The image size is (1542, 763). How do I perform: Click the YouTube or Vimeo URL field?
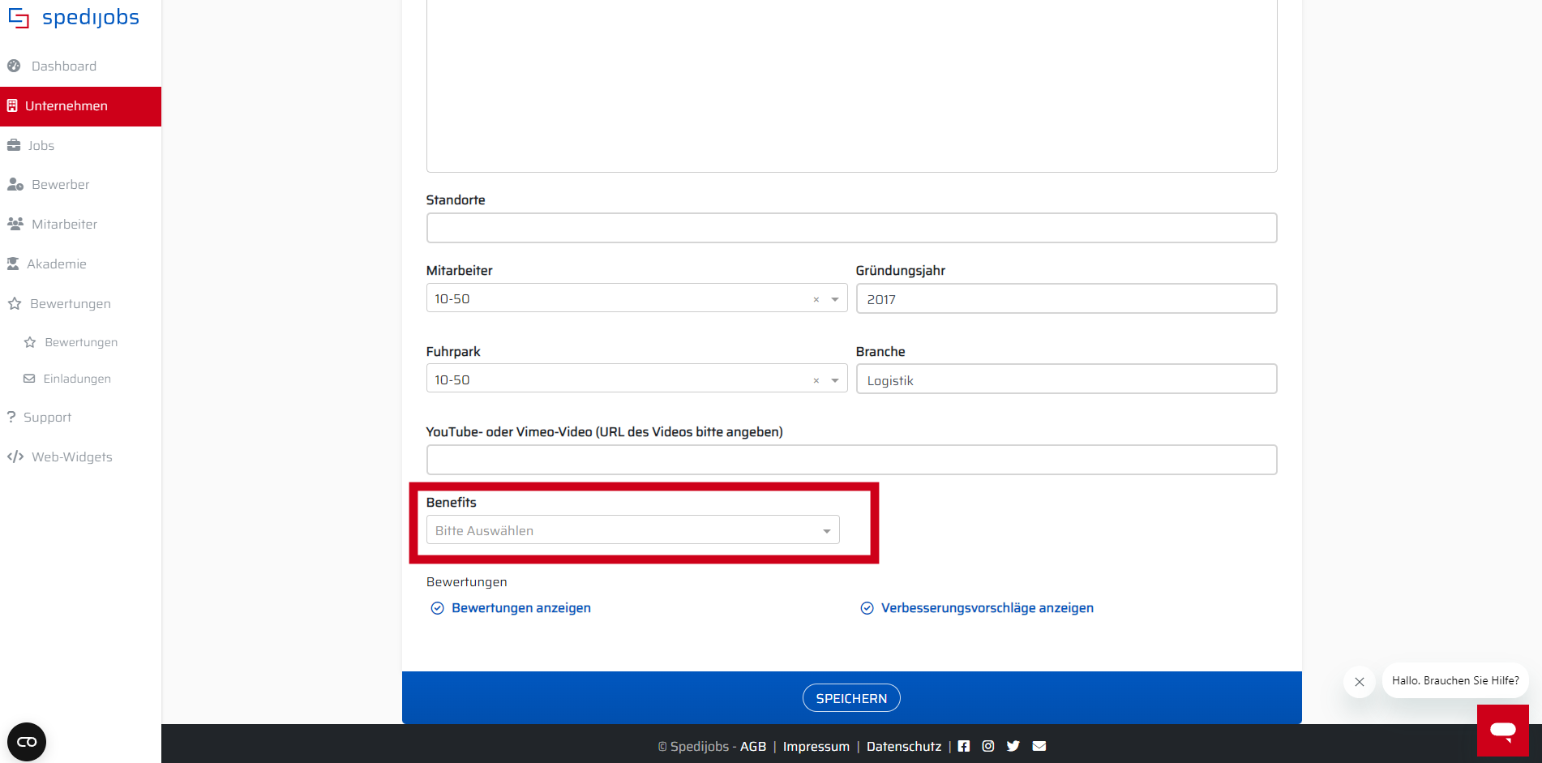(851, 460)
